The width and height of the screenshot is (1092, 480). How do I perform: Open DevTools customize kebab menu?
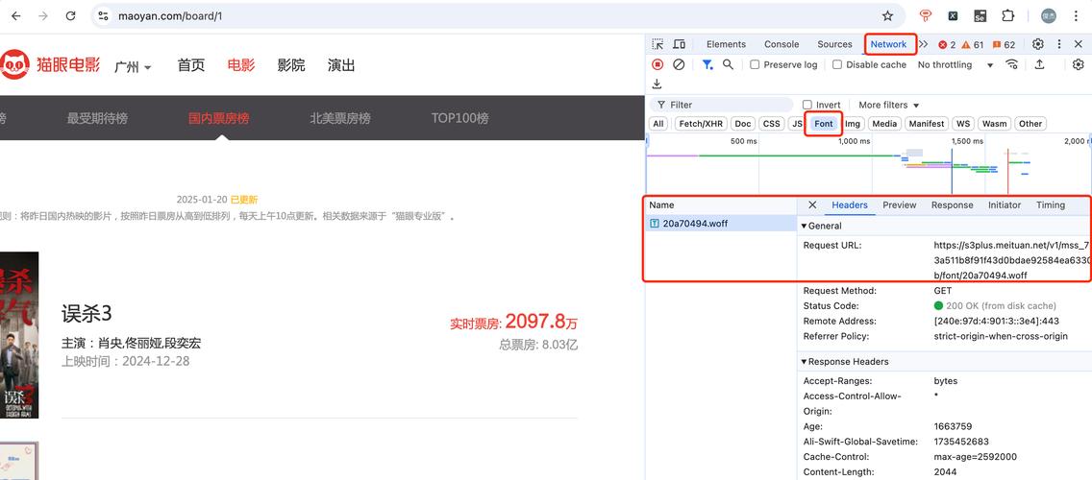[x=1059, y=44]
